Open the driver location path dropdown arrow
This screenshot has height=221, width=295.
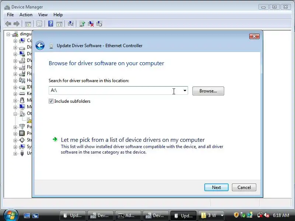[x=185, y=91]
